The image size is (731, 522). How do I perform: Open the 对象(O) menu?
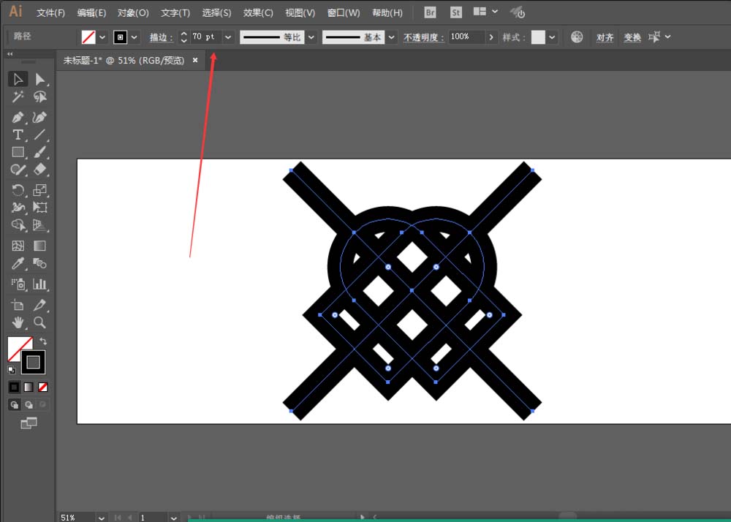pyautogui.click(x=133, y=13)
